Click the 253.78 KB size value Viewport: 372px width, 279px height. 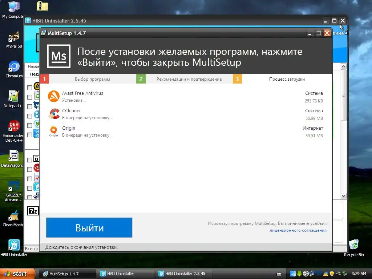tap(314, 101)
